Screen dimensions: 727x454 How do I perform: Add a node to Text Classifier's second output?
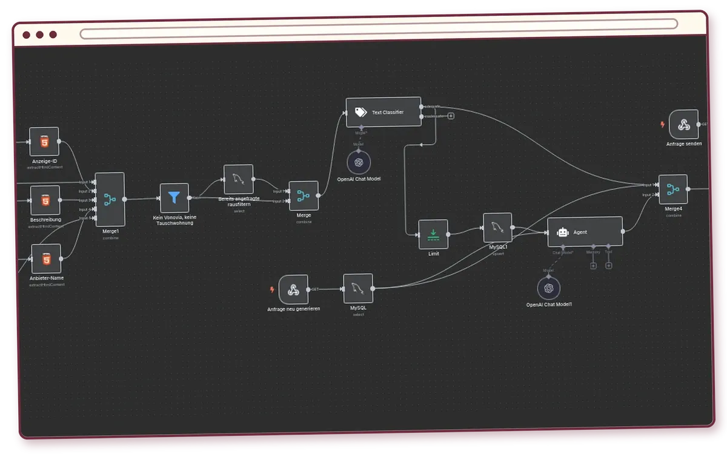pyautogui.click(x=451, y=116)
